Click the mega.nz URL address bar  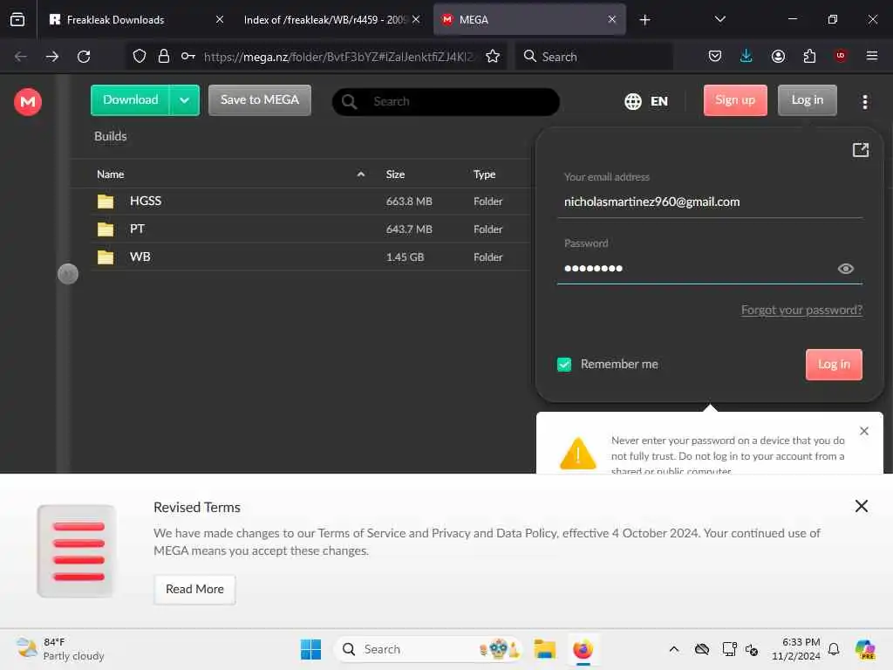(338, 57)
